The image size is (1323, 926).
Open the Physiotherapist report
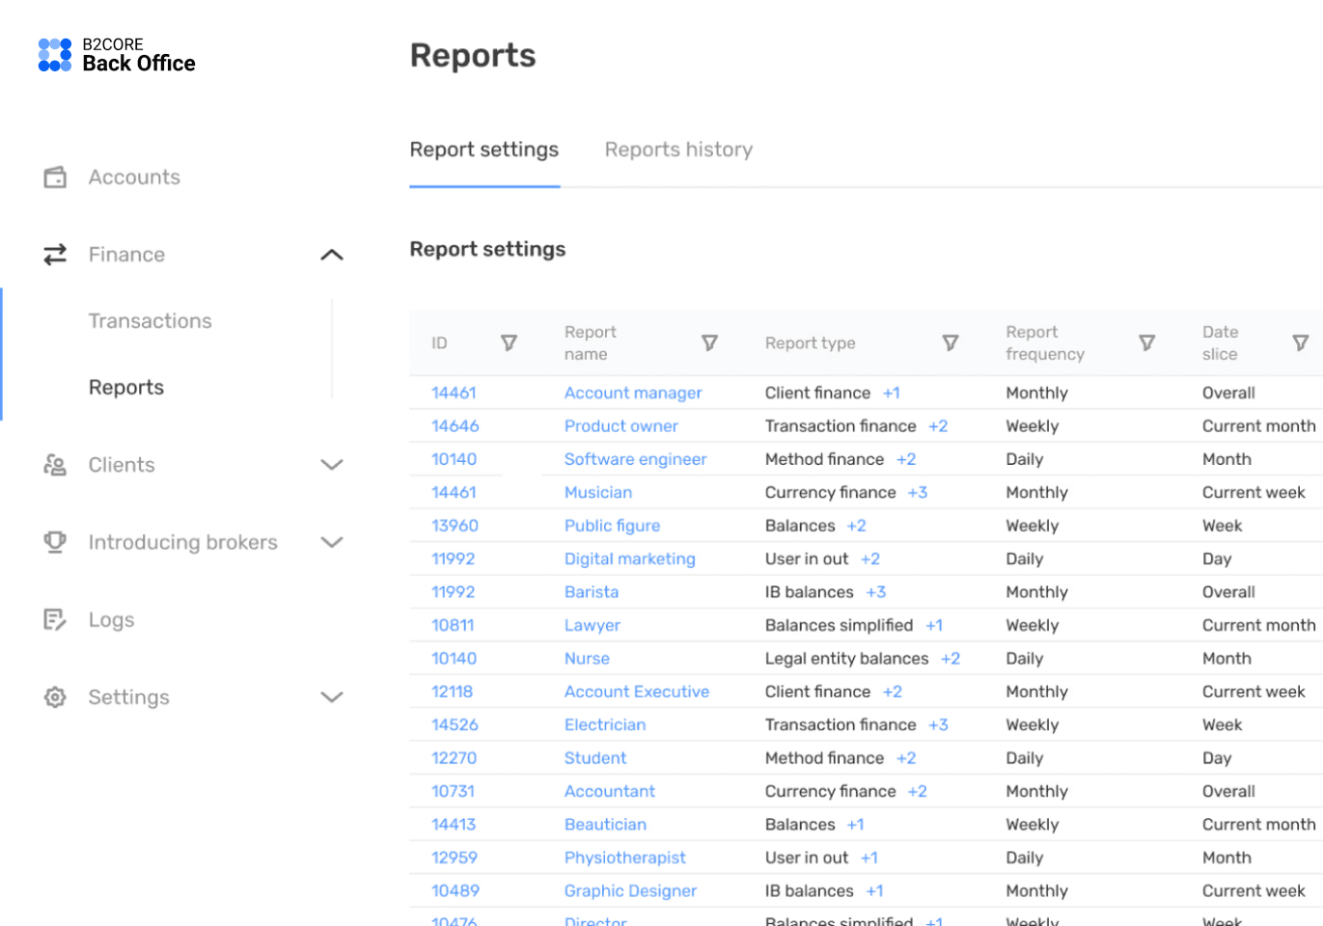tap(625, 858)
